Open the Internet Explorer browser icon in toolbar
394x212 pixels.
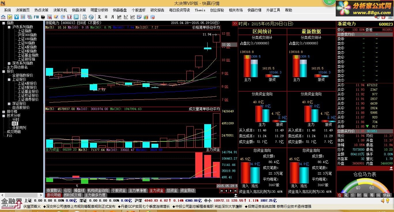pyautogui.click(x=91, y=17)
